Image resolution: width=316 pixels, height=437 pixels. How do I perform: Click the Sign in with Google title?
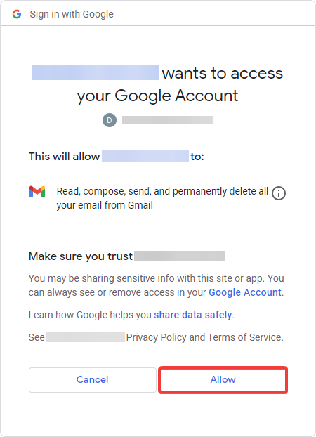pos(72,14)
